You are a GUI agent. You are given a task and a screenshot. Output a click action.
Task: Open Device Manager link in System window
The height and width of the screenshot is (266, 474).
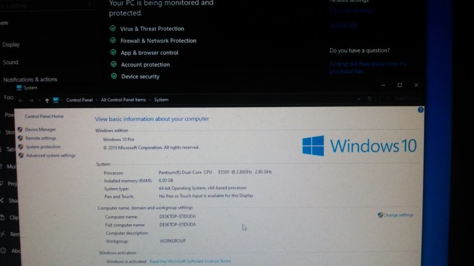pyautogui.click(x=41, y=129)
